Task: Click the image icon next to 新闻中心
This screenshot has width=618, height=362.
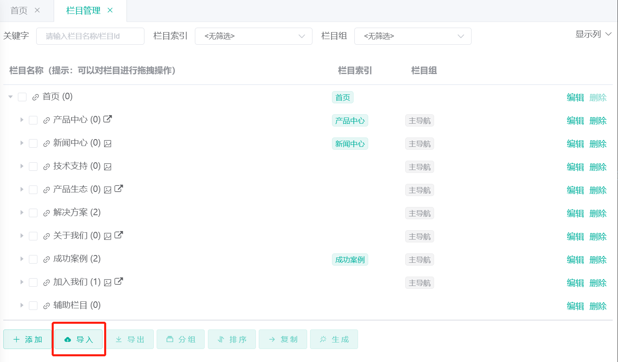Action: pyautogui.click(x=107, y=144)
